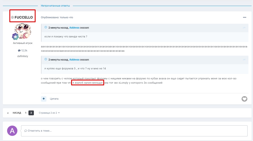253x141 pixels.
Task: Click the go-to-post arrow in the first quote
Action: [x=244, y=27]
